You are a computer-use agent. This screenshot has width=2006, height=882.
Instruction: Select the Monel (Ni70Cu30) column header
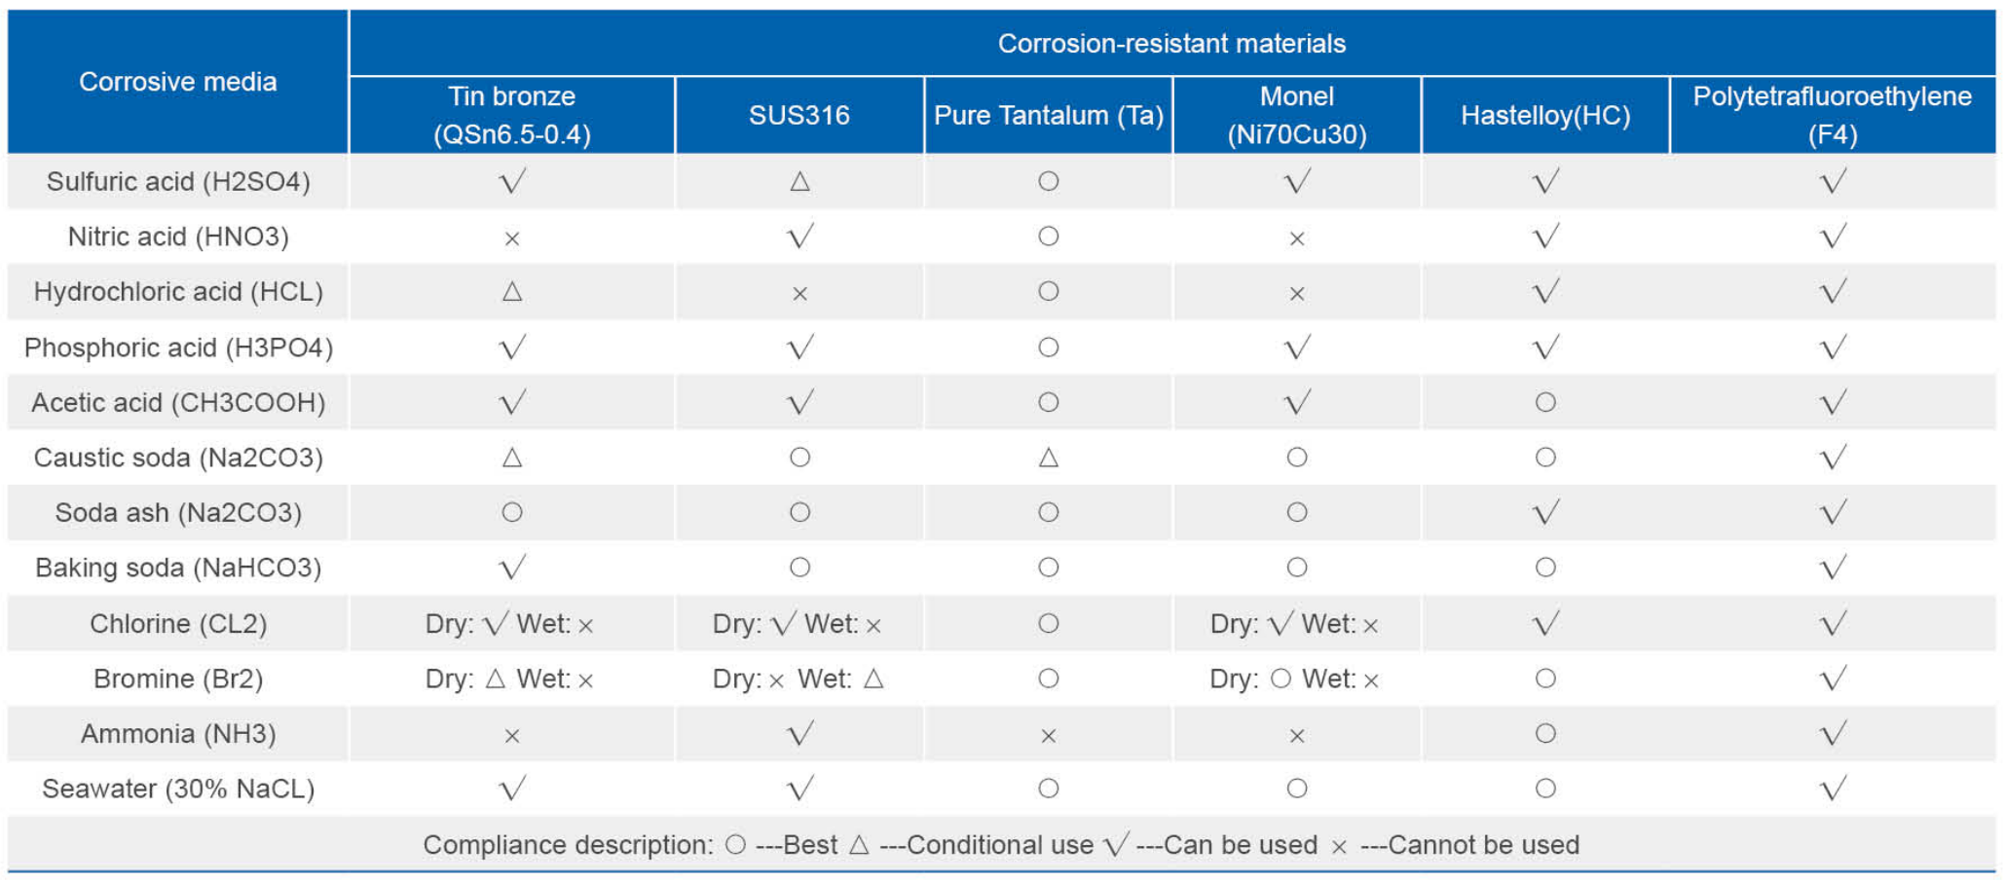coord(1296,115)
